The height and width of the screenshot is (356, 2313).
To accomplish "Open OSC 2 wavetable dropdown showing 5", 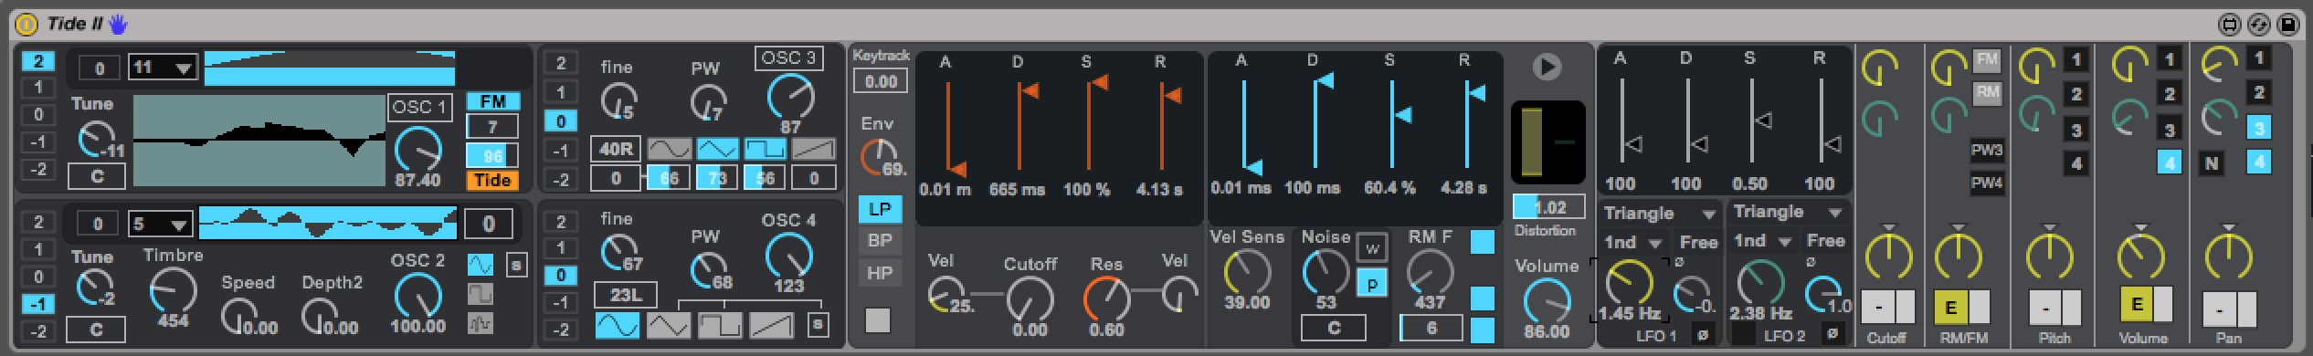I will [x=161, y=224].
